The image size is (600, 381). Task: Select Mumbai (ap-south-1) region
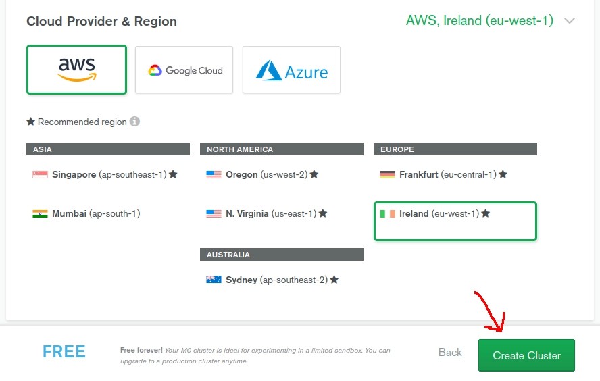click(108, 213)
